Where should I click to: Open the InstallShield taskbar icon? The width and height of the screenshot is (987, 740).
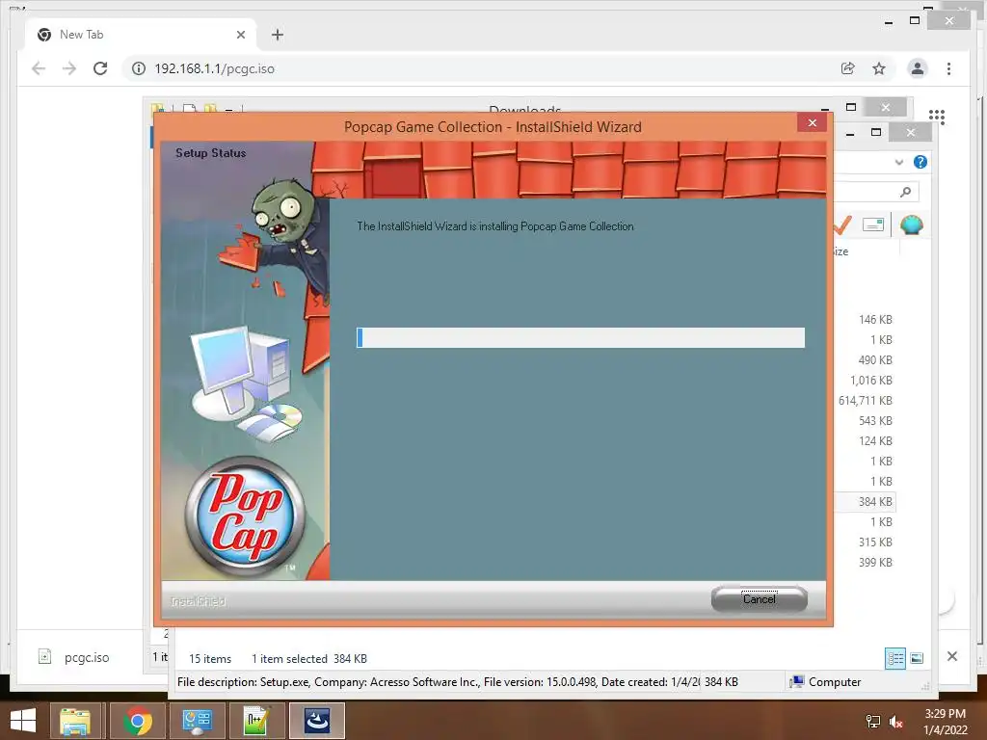tap(316, 721)
